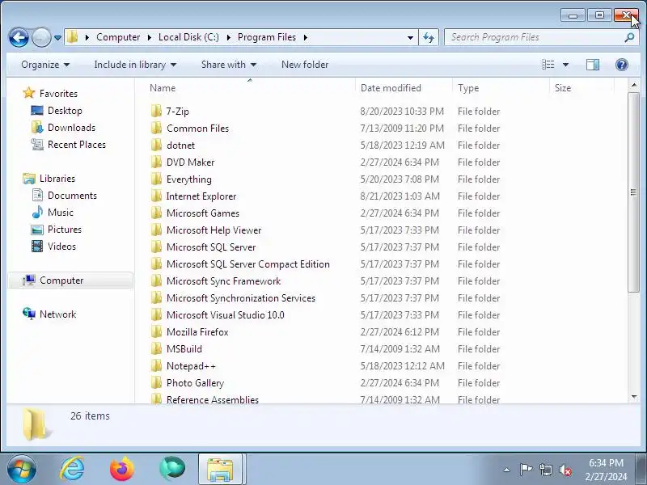Show hidden icons in system tray
Viewport: 647px width, 485px height.
coord(507,470)
